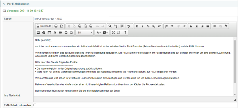Click the editor scrollbar up arrow
This screenshot has height=108, width=238.
pyautogui.click(x=235, y=39)
